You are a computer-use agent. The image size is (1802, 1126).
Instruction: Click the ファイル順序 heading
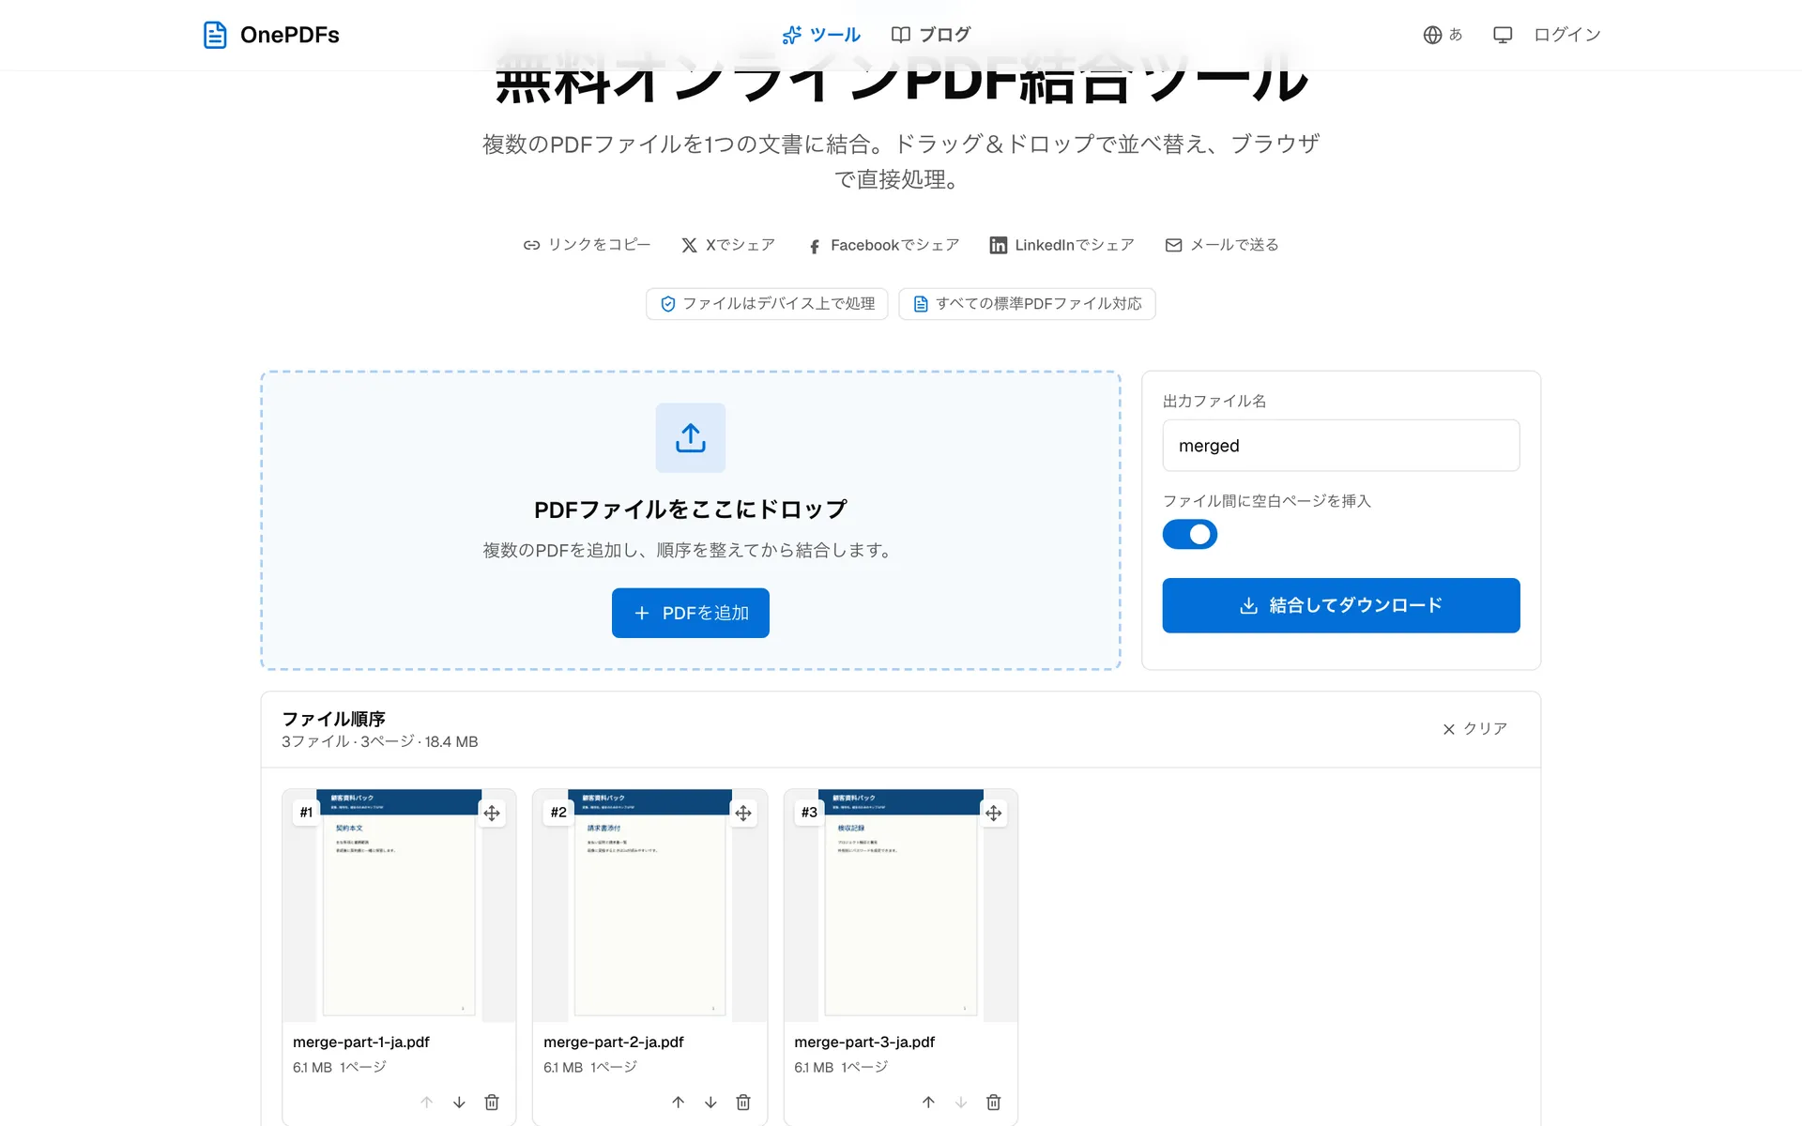tap(334, 719)
